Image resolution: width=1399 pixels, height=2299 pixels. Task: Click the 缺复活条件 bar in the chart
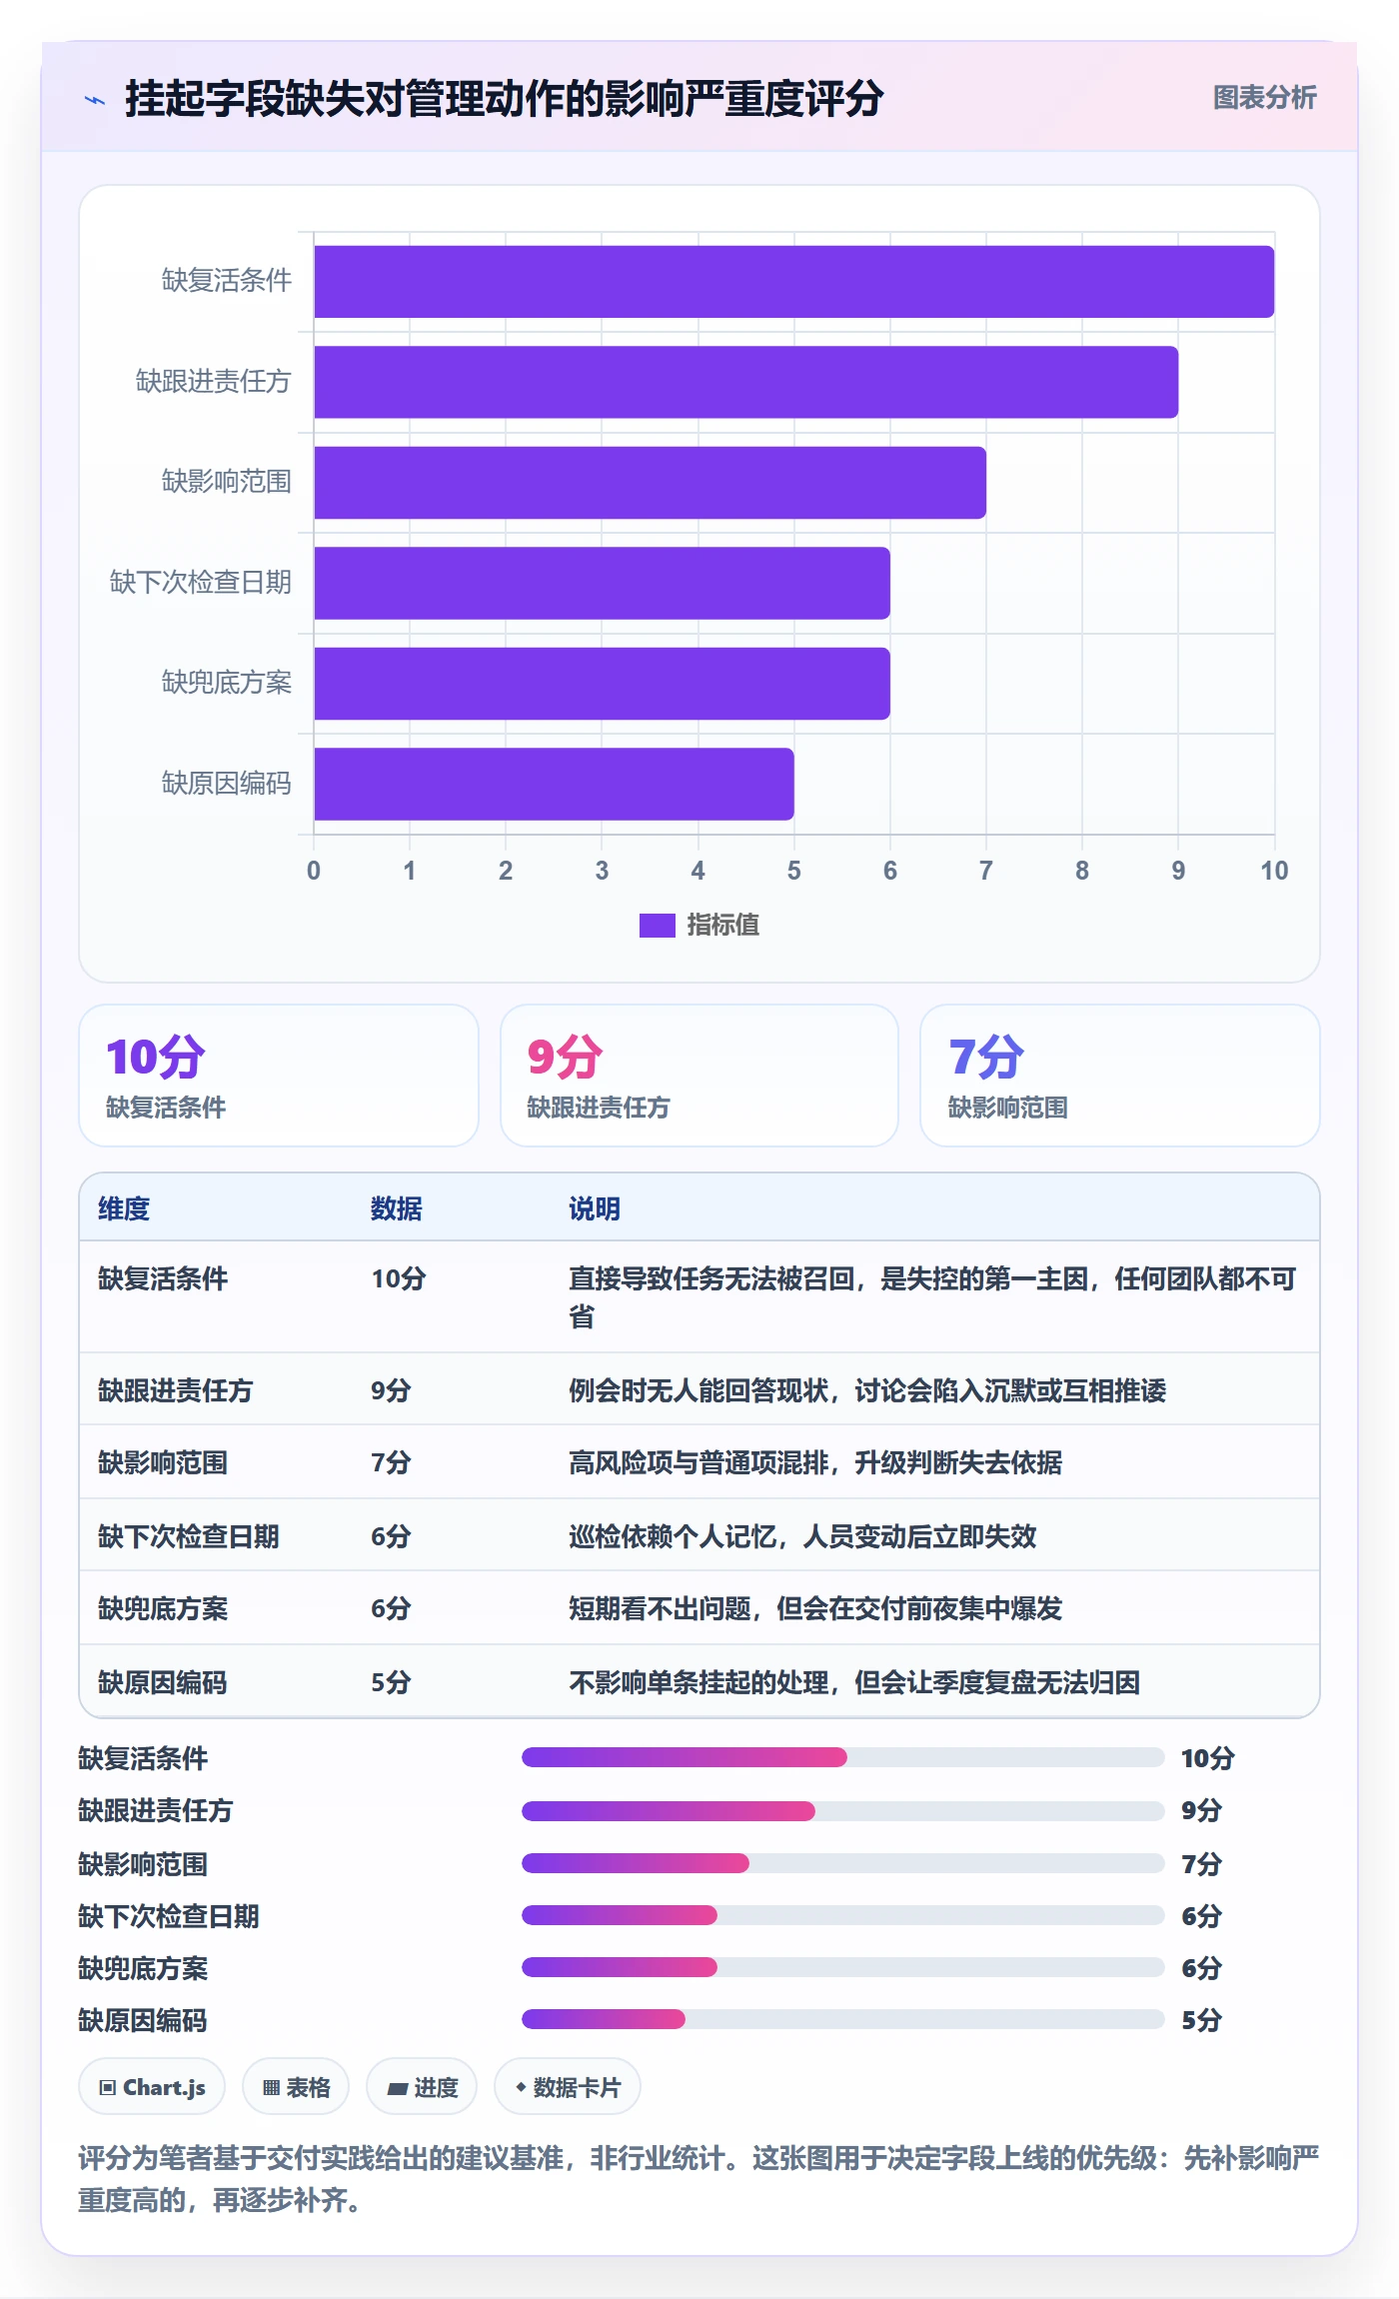pyautogui.click(x=793, y=282)
